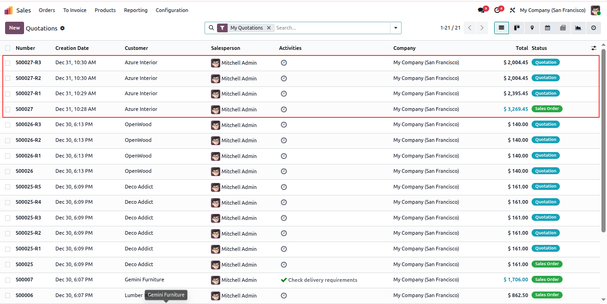Screen dimensions: 607x304
Task: Sort by Company column header
Action: coord(404,48)
